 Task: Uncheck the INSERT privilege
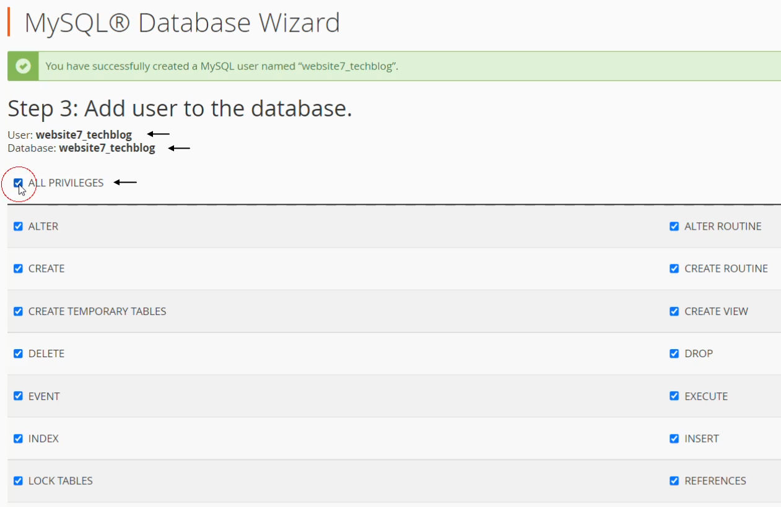click(x=674, y=438)
